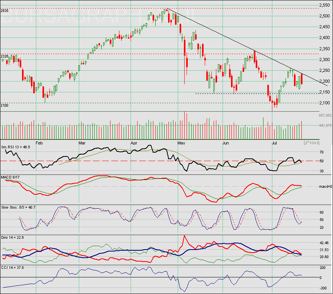Click the tallest volume bar in early May
The image size is (333, 294).
coord(184,125)
